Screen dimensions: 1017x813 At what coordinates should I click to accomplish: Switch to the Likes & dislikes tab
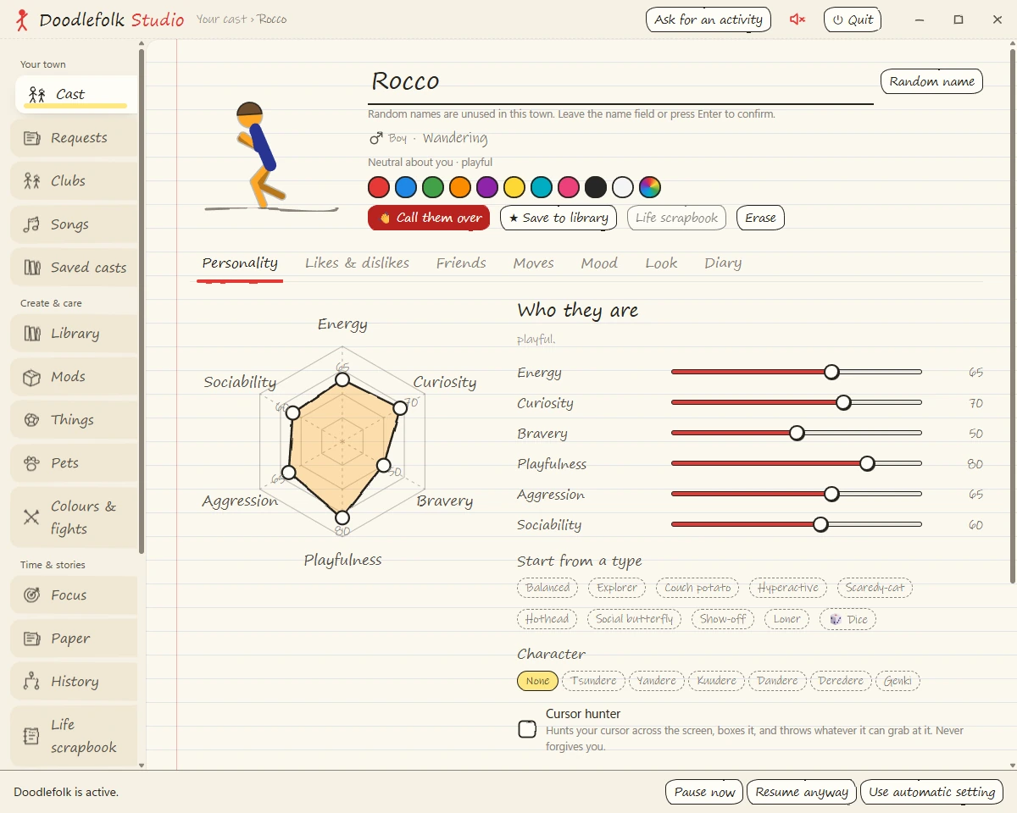[x=357, y=263]
